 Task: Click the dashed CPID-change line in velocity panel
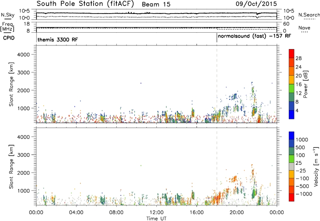(x=217, y=166)
